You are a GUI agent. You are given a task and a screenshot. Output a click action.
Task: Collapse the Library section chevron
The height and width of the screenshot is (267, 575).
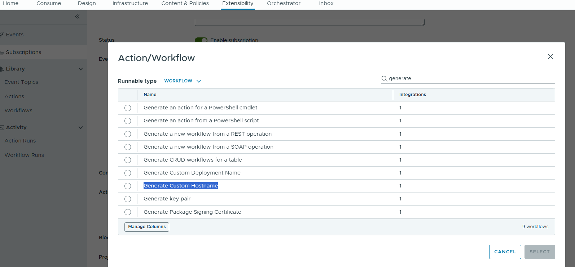pos(81,69)
